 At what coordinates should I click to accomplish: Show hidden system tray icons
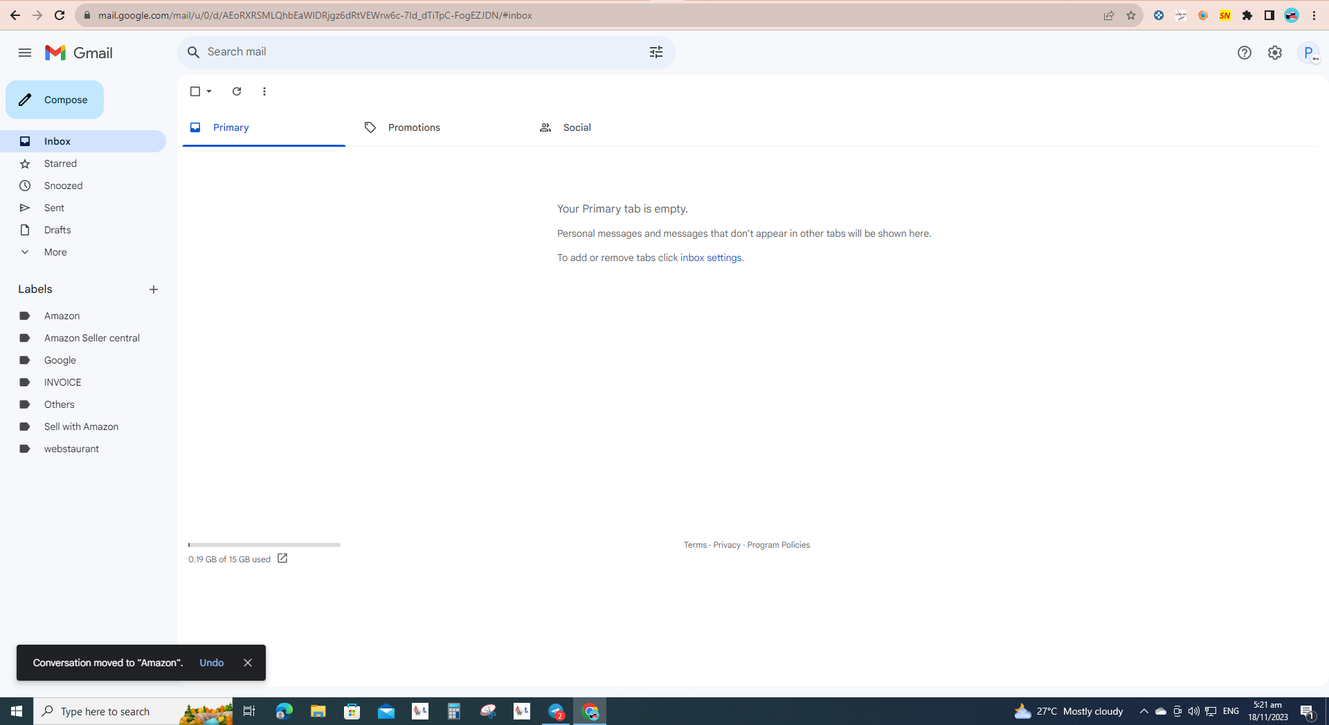coord(1143,711)
